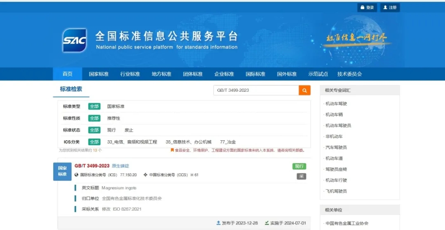Click the 原生镁锭 standard title link
Screen dimensions: 445x230
point(120,166)
